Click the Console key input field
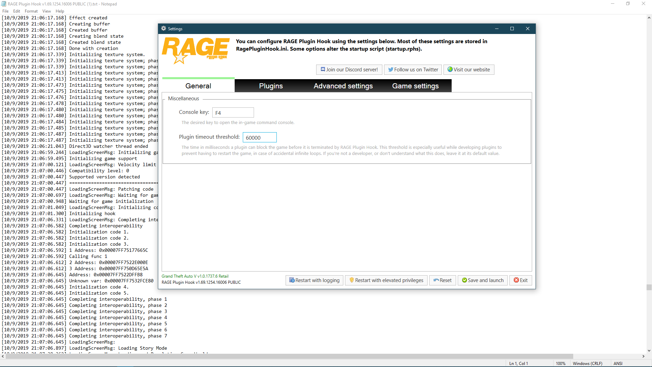Screen dimensions: 652x367 click(x=233, y=113)
